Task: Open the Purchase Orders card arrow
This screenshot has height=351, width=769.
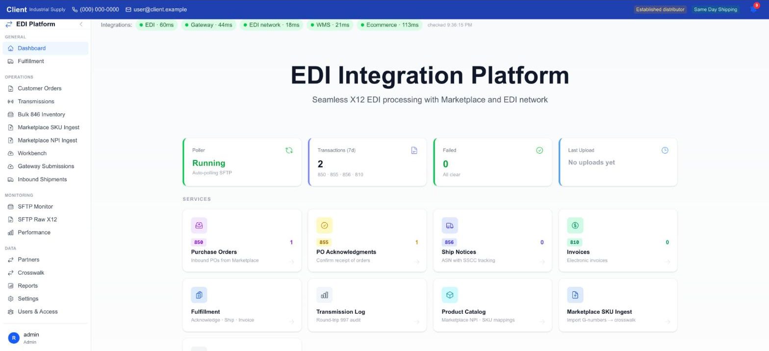Action: pos(291,262)
